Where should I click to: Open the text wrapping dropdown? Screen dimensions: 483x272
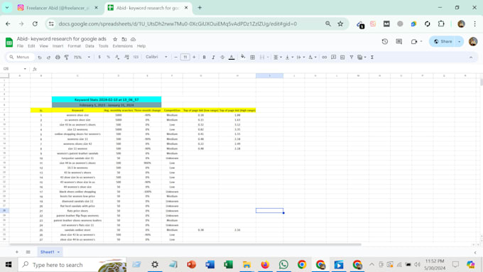coord(300,58)
